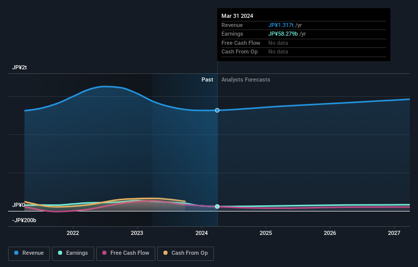Click the Earnings tooltip row label
This screenshot has width=418, height=267.
tap(232, 34)
